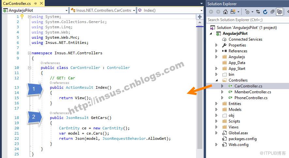The image size is (289, 158).
Task: Select the Scripts folder
Action: tap(234, 121)
